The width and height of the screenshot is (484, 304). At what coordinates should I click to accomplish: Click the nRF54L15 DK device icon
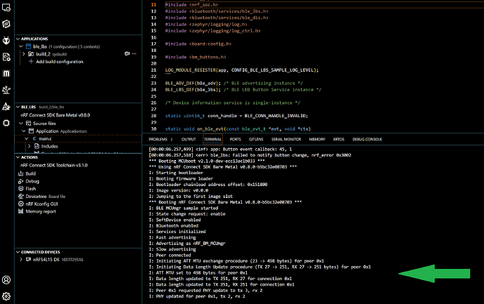click(x=28, y=260)
